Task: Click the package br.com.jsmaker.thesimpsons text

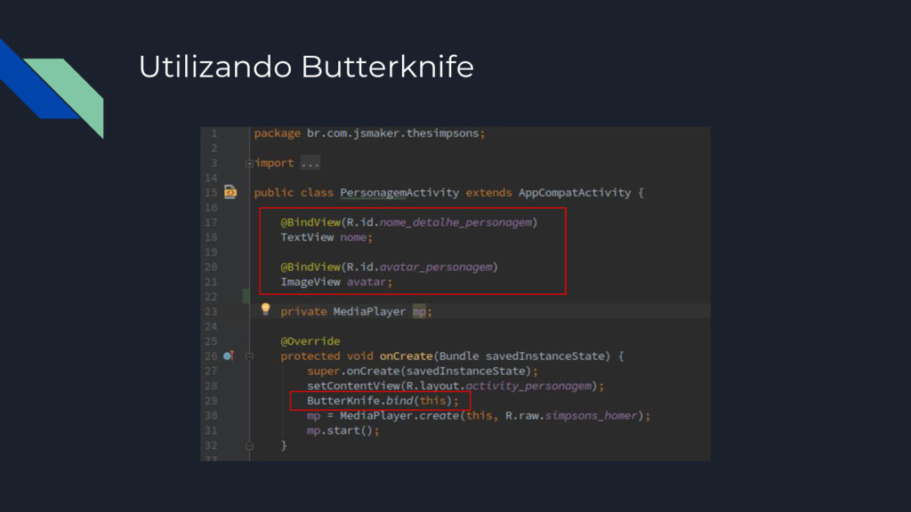Action: (369, 133)
